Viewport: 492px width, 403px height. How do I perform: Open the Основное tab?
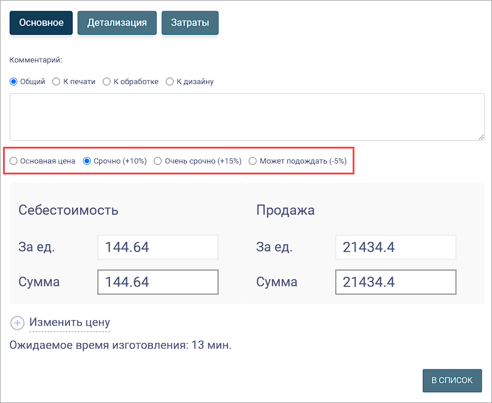tap(41, 23)
